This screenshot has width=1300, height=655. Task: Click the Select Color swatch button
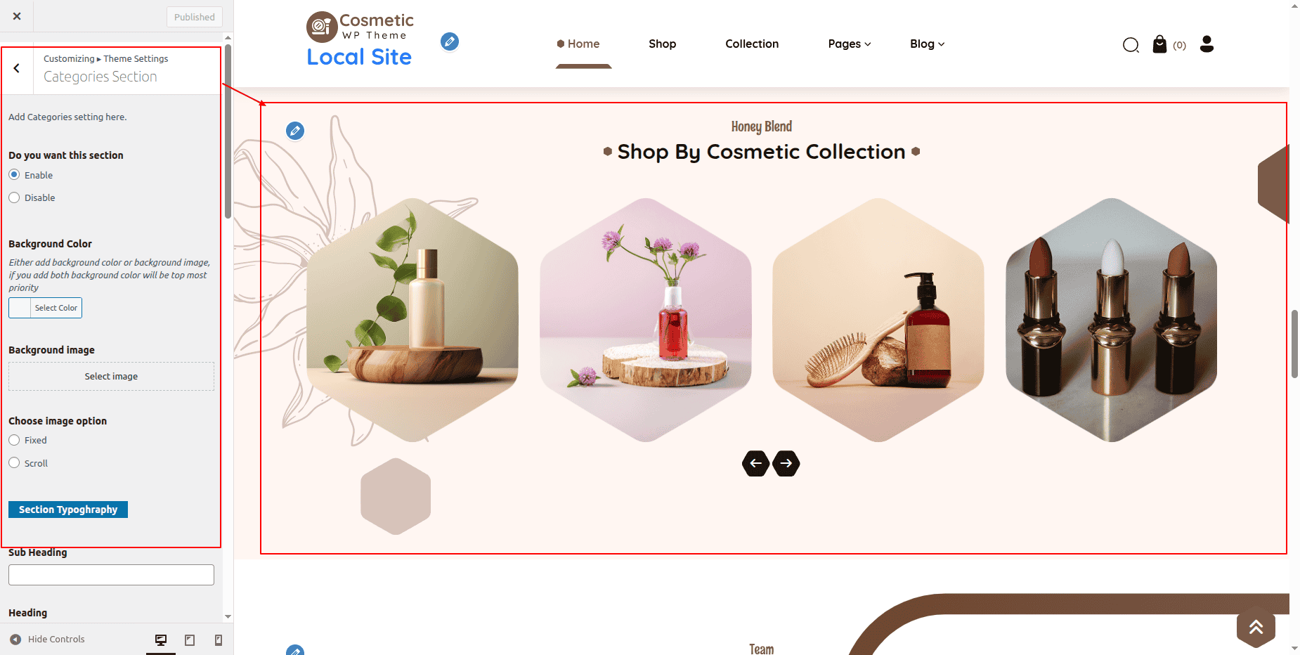pyautogui.click(x=45, y=308)
